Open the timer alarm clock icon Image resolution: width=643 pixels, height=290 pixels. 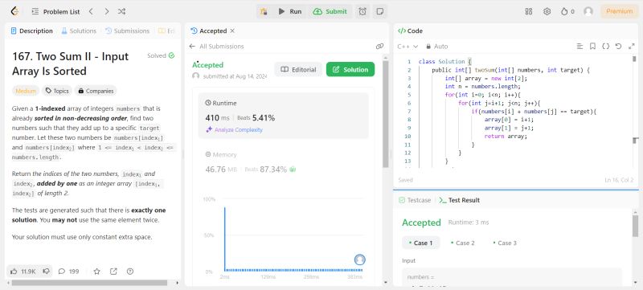tap(362, 11)
